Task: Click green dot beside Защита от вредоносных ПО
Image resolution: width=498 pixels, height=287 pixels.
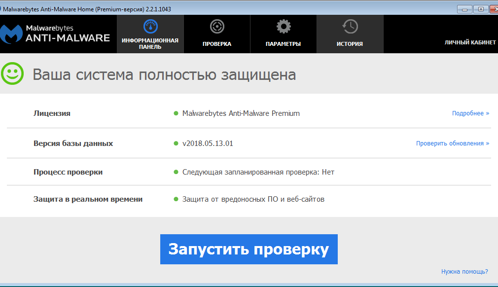Action: coord(176,199)
